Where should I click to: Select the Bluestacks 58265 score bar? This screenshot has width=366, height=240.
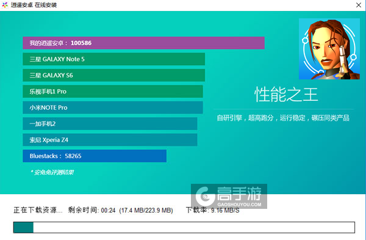click(x=95, y=156)
